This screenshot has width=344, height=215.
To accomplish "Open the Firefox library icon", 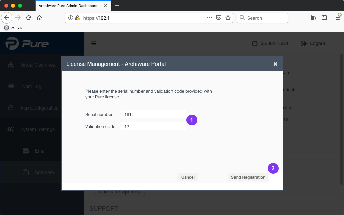I will [314, 18].
